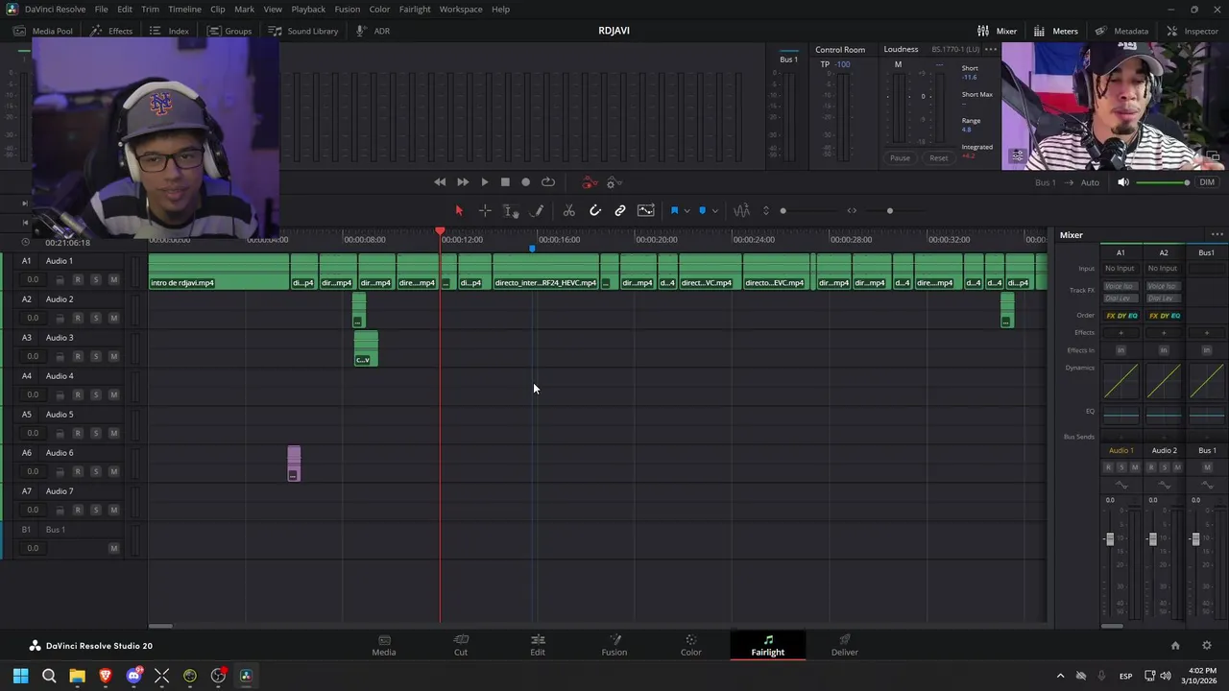Open the Sound Library panel
Image resolution: width=1229 pixels, height=691 pixels.
[303, 31]
